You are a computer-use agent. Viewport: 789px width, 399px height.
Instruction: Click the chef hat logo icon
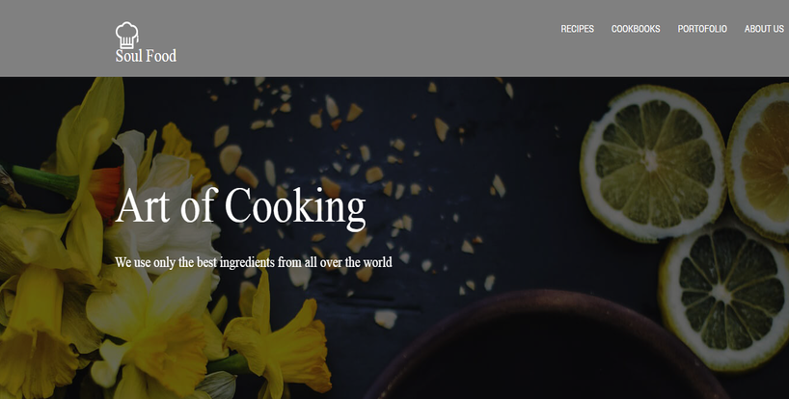click(x=126, y=35)
